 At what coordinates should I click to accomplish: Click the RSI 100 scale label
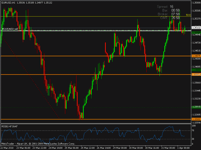coord(194,126)
